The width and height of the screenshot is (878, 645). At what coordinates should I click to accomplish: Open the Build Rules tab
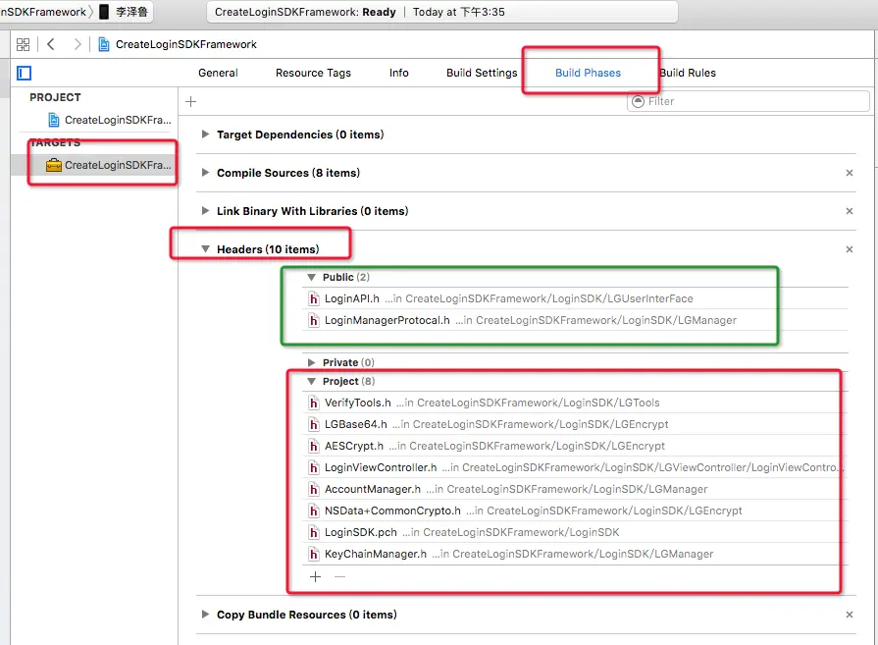pos(688,73)
